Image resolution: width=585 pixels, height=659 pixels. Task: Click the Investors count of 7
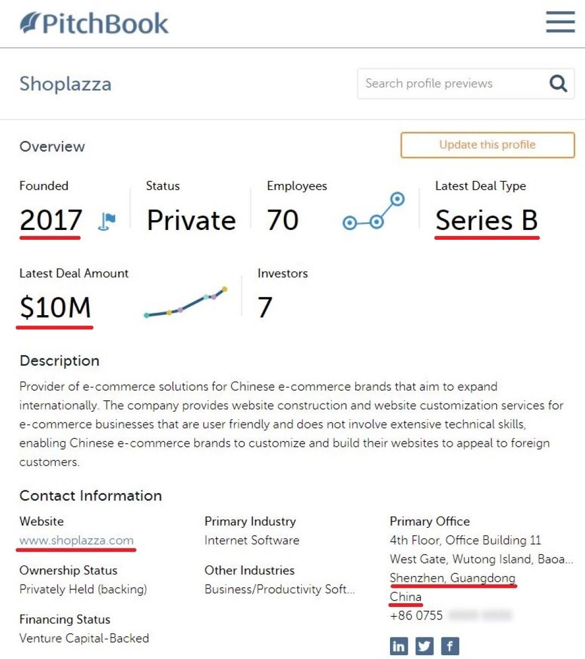point(265,308)
